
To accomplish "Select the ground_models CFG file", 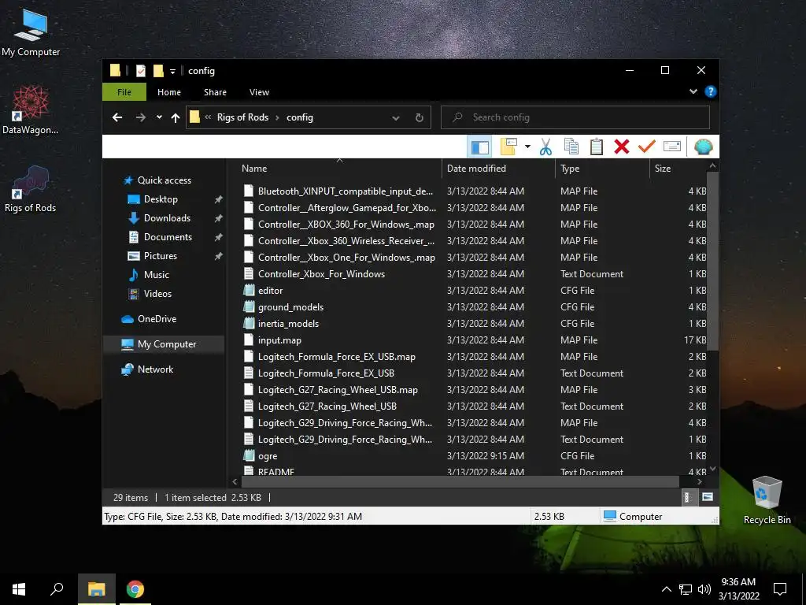I will pyautogui.click(x=290, y=307).
